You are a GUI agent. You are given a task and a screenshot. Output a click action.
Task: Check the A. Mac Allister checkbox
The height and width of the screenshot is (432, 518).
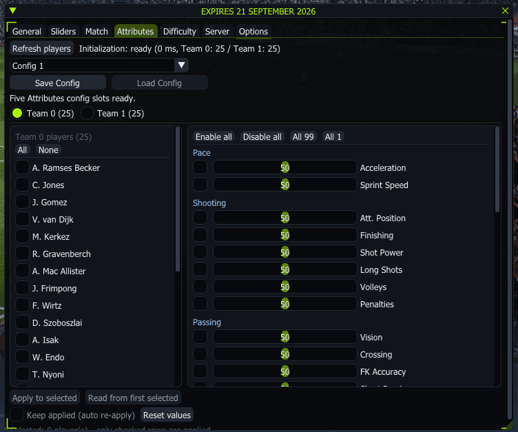click(22, 270)
